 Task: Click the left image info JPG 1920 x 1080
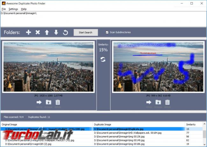tap(48, 96)
